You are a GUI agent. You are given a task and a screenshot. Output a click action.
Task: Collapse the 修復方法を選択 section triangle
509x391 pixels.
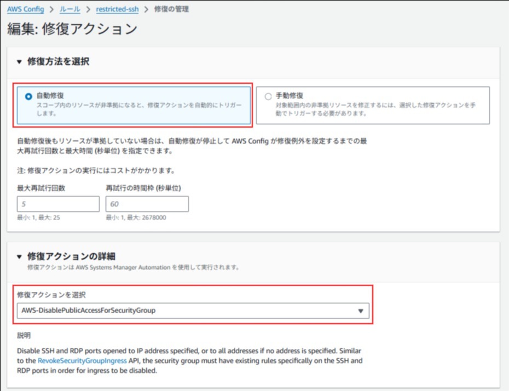20,62
